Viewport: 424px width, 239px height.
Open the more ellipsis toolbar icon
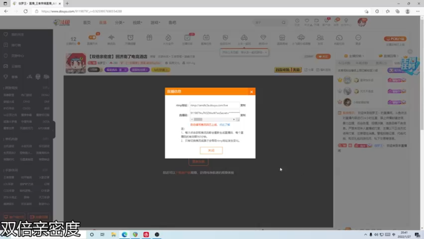pos(358,37)
